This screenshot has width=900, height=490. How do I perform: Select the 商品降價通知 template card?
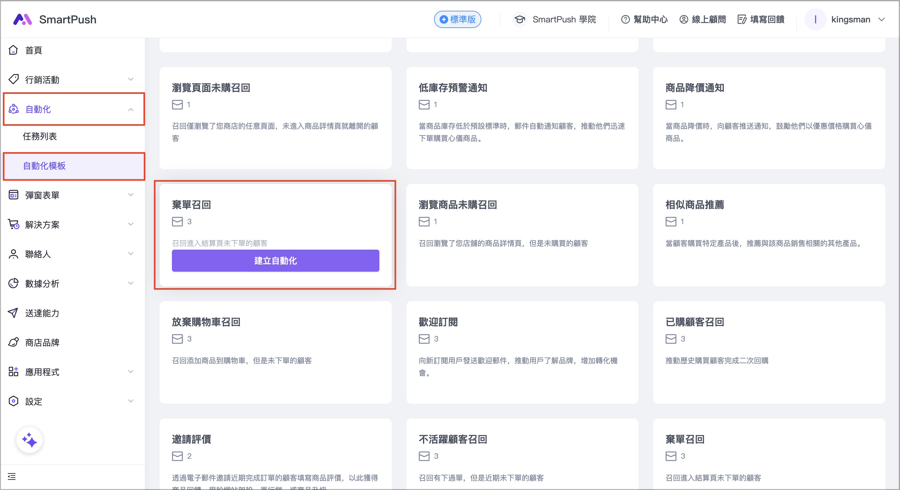[x=769, y=118]
